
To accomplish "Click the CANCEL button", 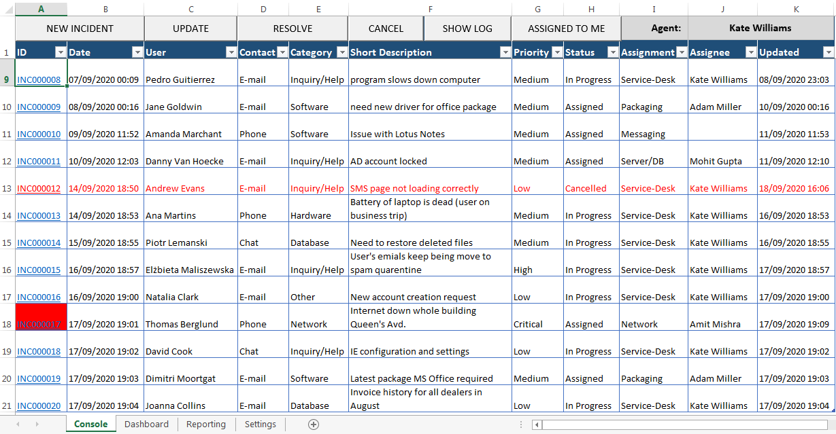I will [385, 29].
